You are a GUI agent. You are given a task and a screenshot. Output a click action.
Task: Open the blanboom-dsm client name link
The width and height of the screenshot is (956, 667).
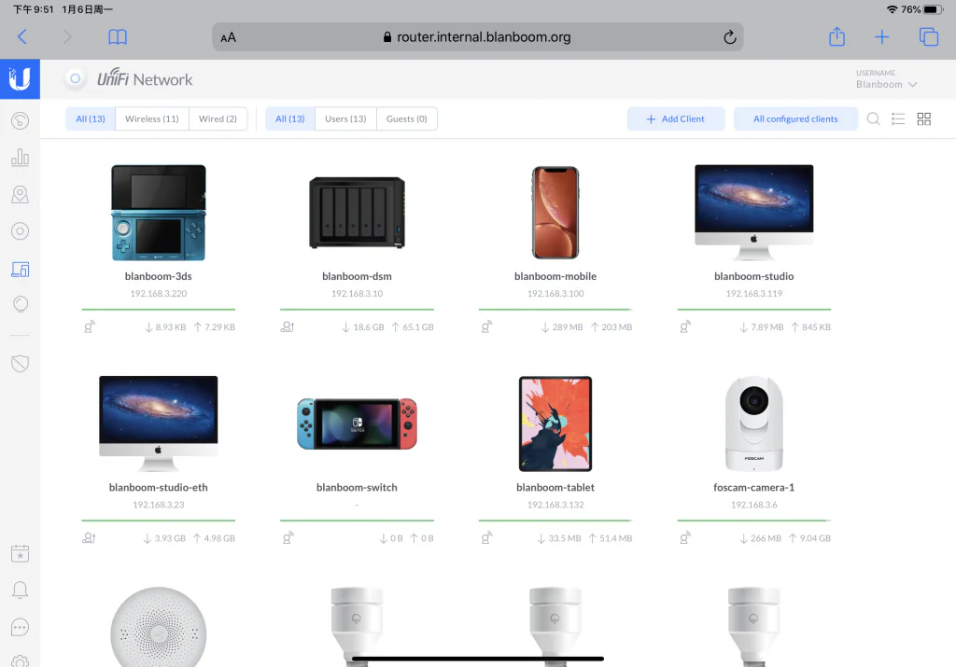pos(357,276)
